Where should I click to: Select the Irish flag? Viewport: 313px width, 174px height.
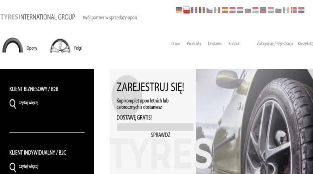point(286,10)
